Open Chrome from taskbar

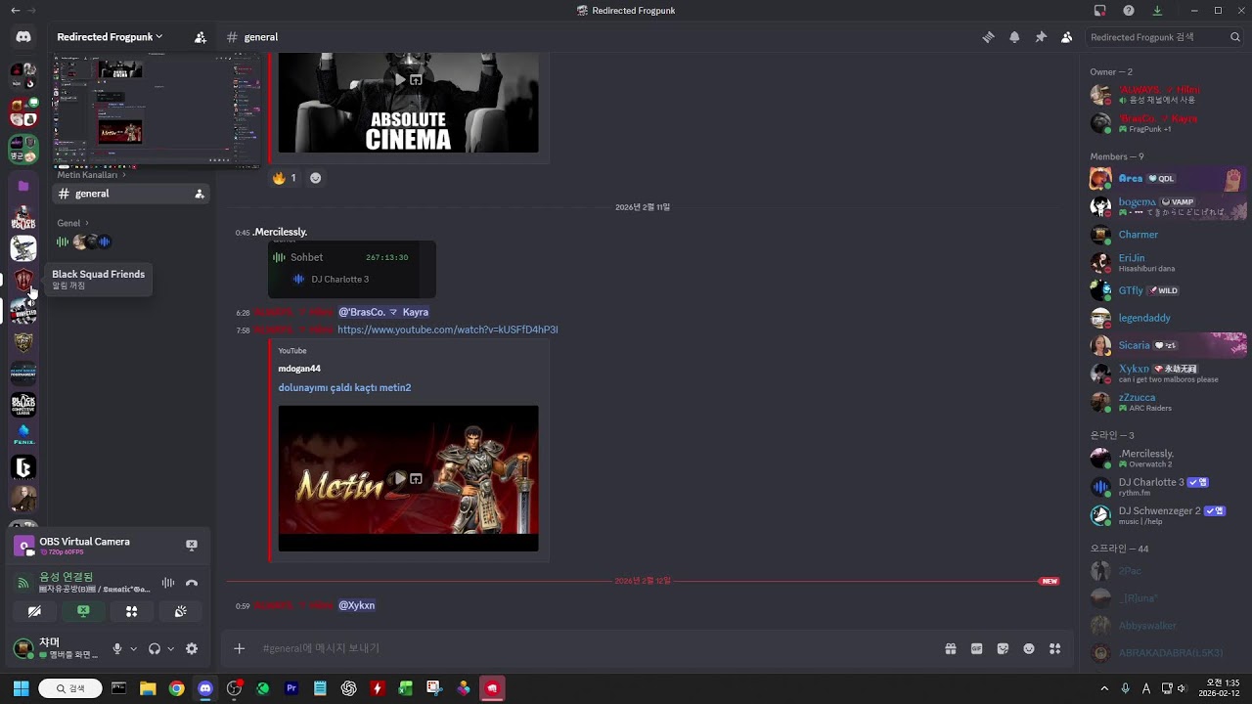(x=176, y=688)
